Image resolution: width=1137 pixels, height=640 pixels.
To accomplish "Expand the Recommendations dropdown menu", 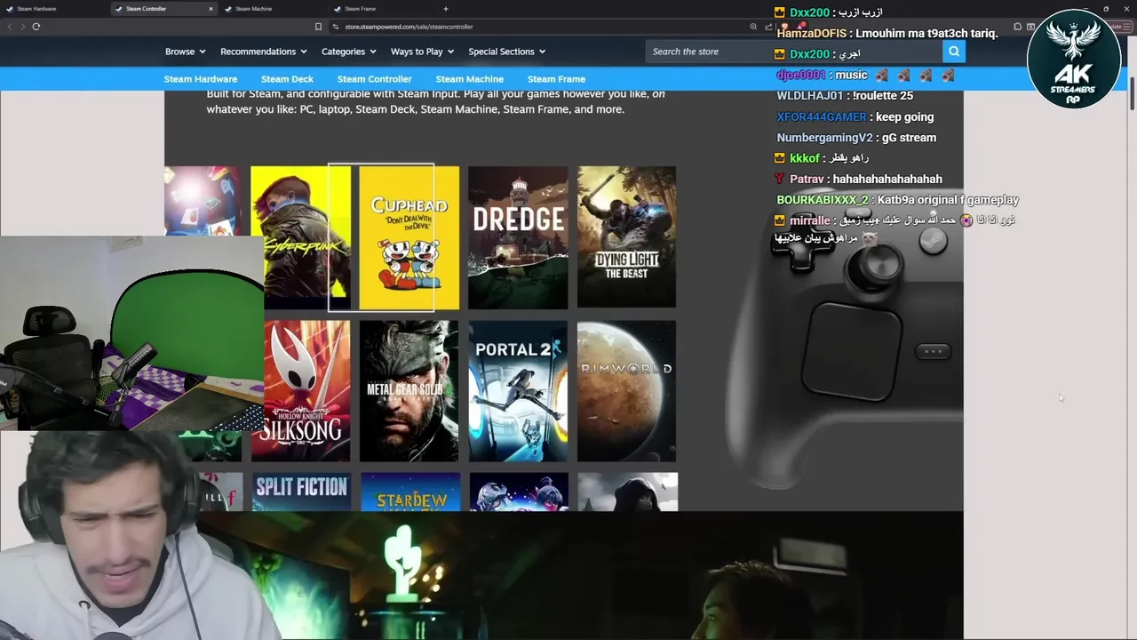I will click(264, 52).
